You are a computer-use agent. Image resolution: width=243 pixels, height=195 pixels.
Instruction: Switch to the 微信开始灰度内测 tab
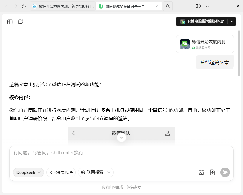[62, 6]
